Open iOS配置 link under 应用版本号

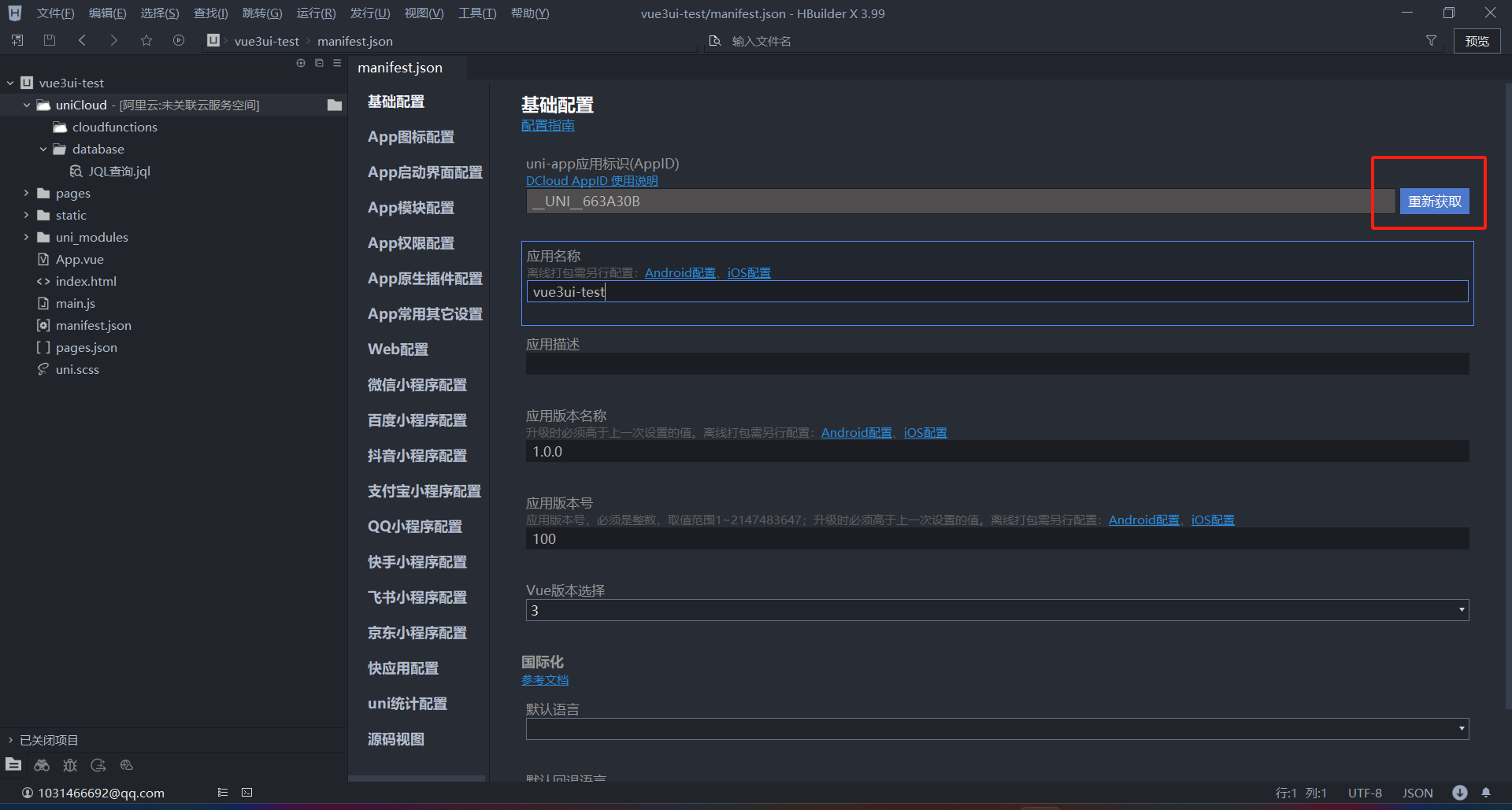tap(1213, 520)
